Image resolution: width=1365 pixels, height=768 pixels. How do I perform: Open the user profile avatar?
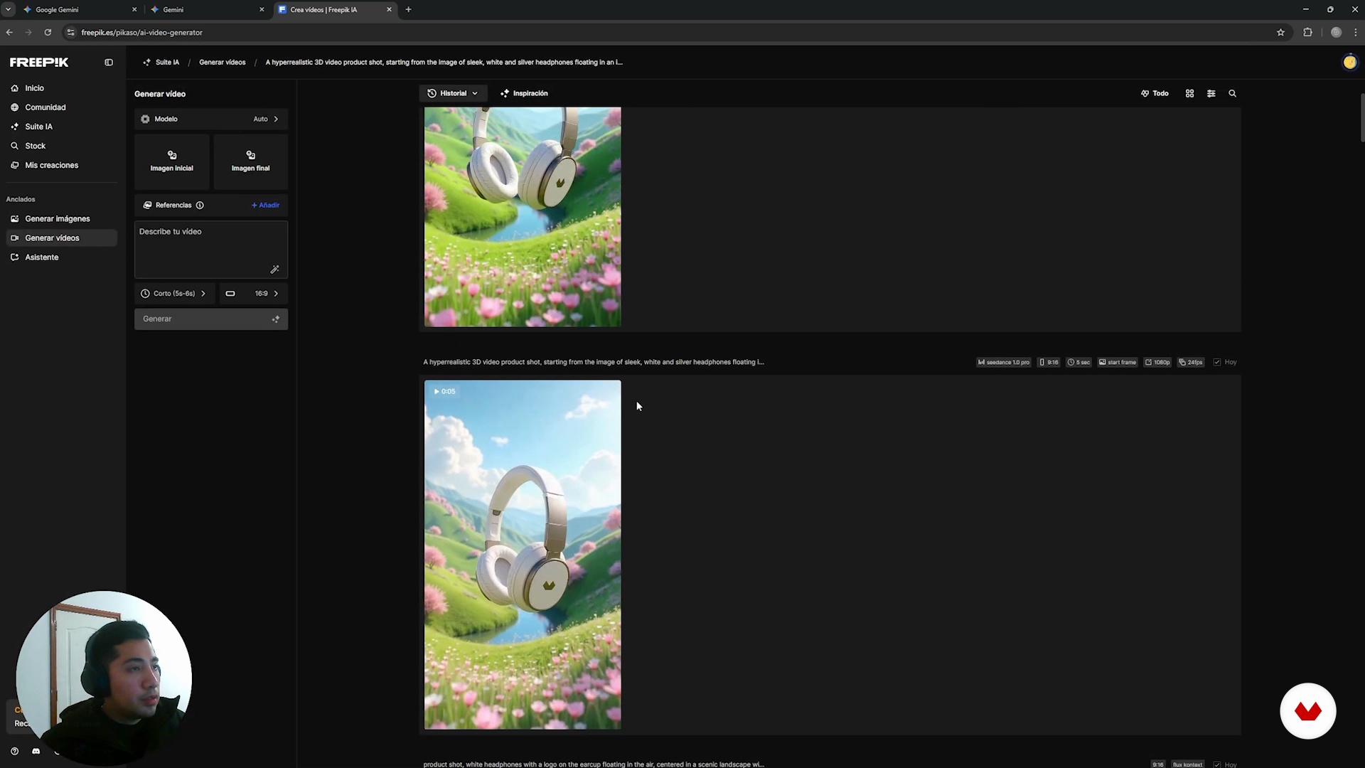click(1349, 63)
